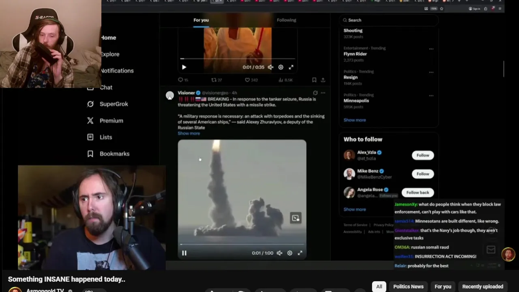
Task: Open the Accessibility footer link
Action: 352,232
